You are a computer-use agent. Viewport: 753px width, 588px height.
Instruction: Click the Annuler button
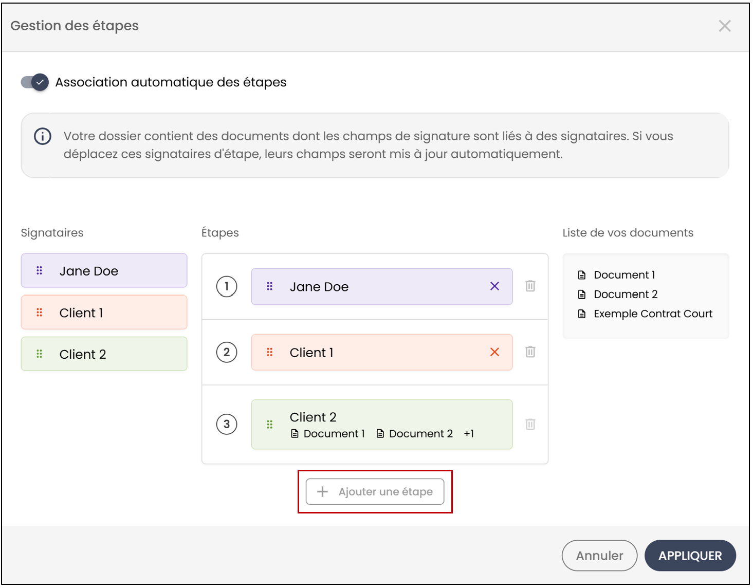[599, 556]
